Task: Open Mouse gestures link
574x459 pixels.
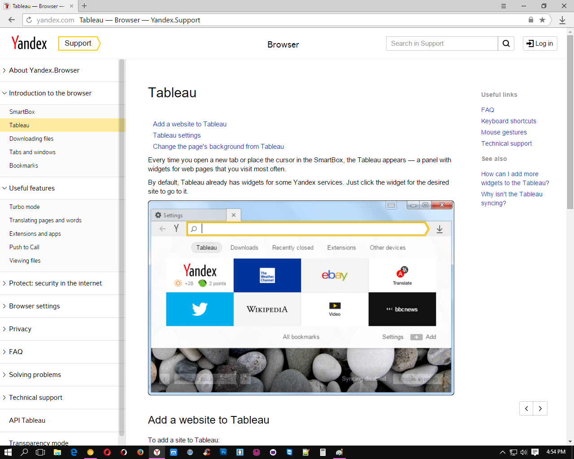Action: pos(504,132)
